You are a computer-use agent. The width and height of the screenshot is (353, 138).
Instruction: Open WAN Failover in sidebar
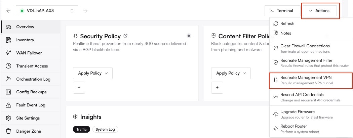(30, 53)
